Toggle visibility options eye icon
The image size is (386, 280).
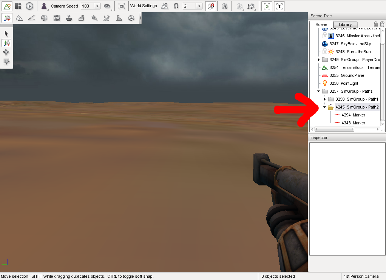pyautogui.click(x=107, y=6)
